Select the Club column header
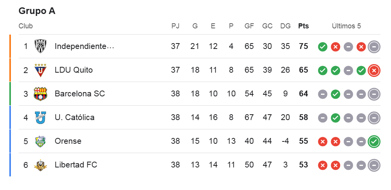 26,26
